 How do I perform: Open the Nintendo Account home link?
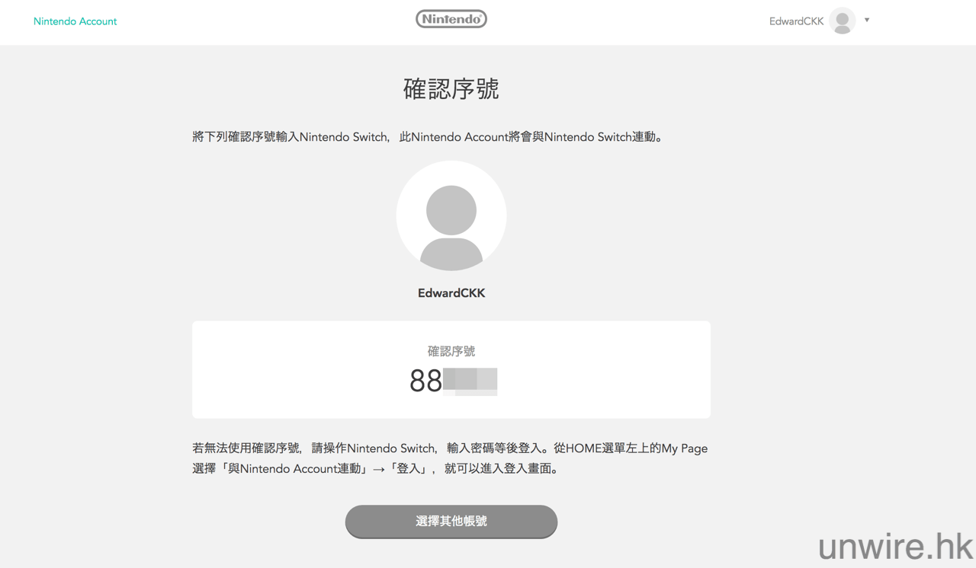pyautogui.click(x=75, y=21)
